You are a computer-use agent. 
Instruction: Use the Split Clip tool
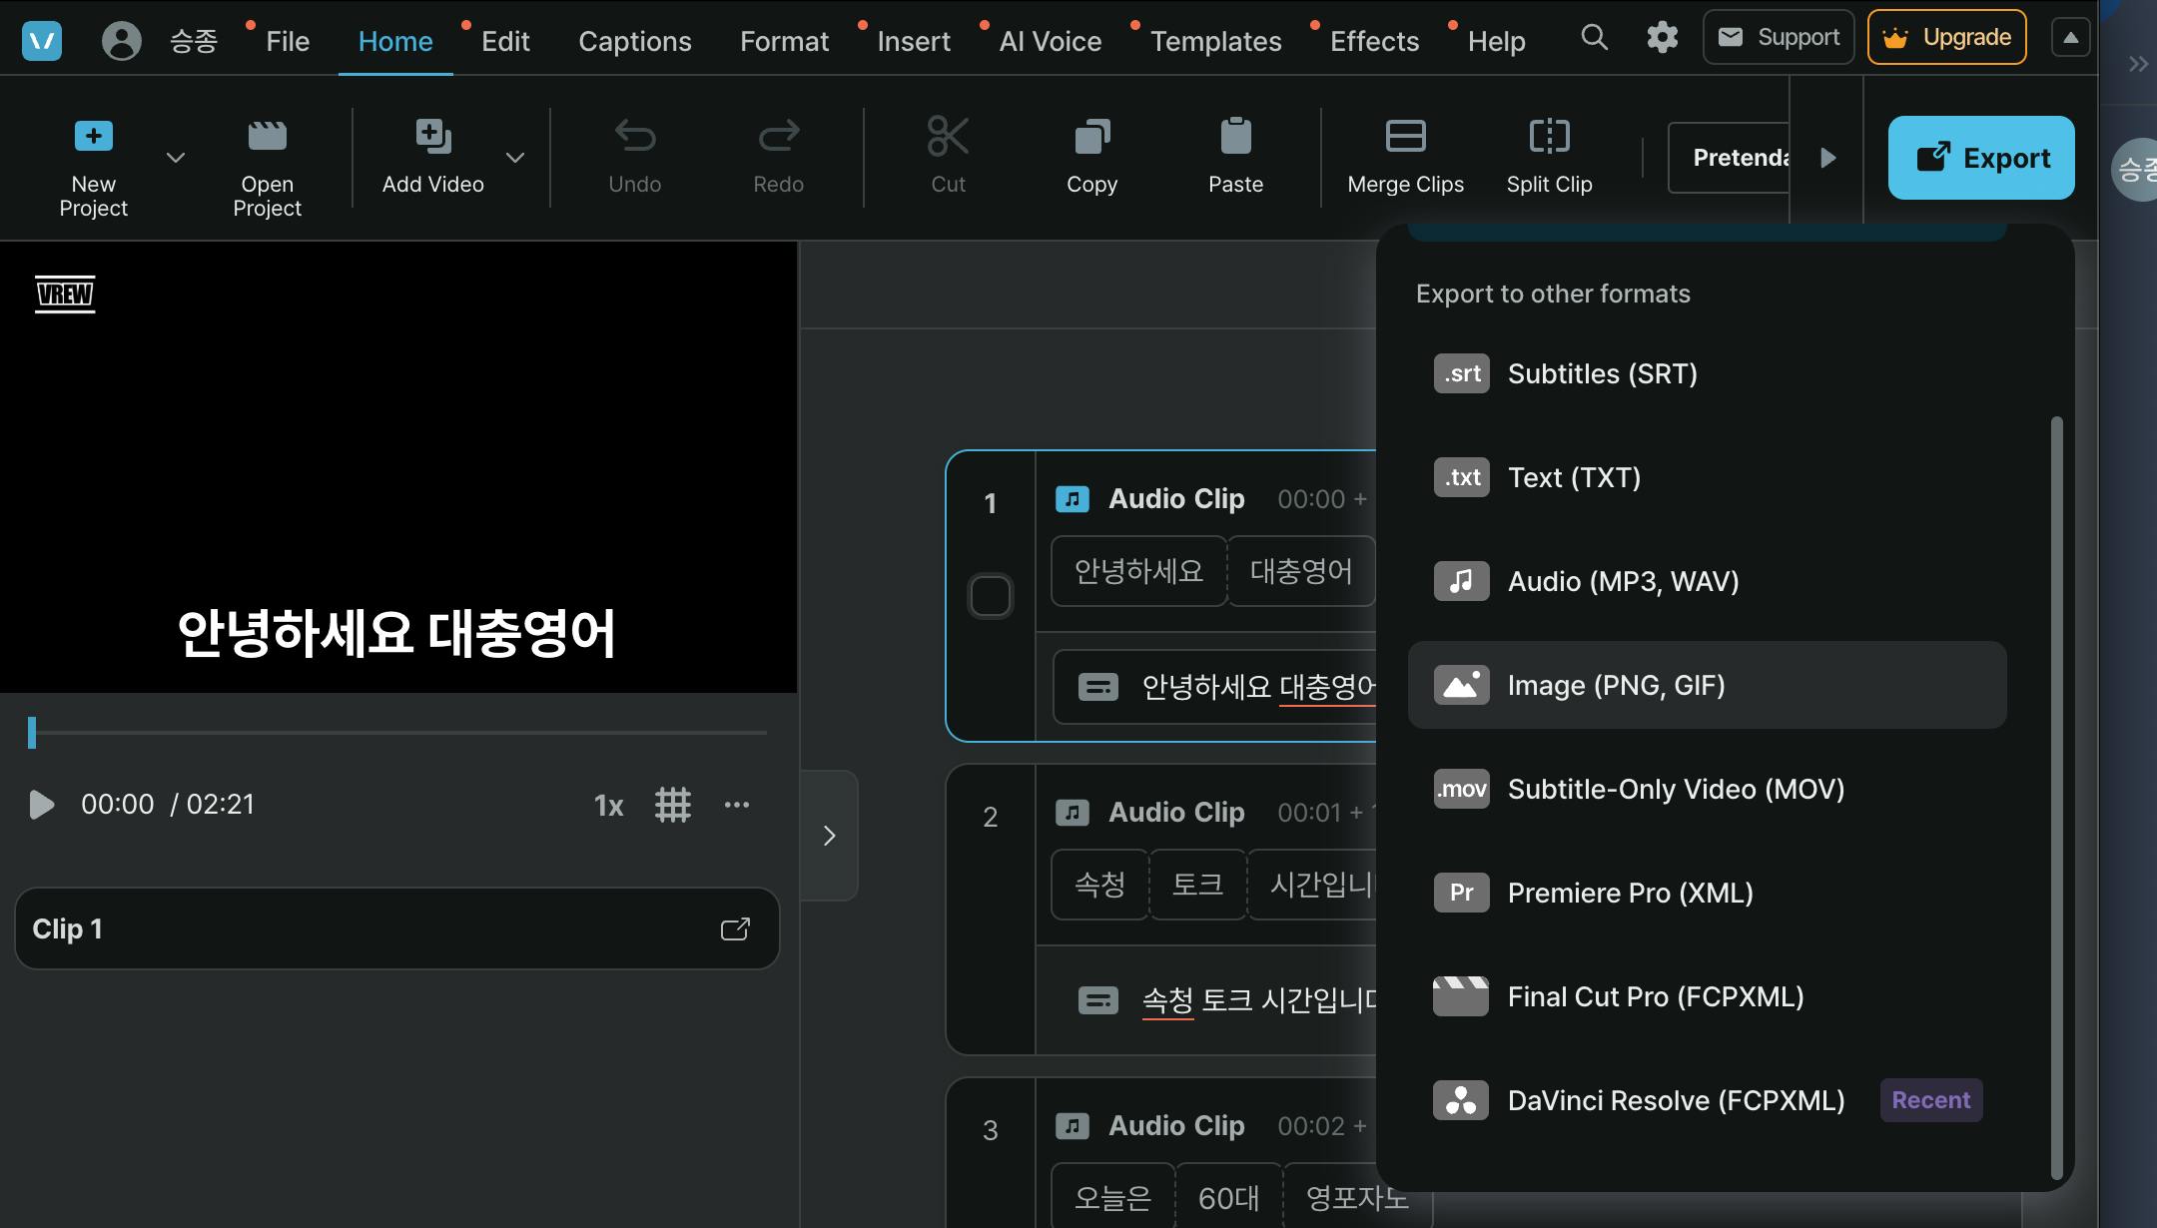tap(1548, 155)
